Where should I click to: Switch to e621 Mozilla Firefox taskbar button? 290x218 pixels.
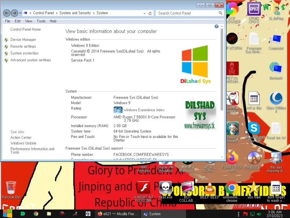click(x=118, y=214)
